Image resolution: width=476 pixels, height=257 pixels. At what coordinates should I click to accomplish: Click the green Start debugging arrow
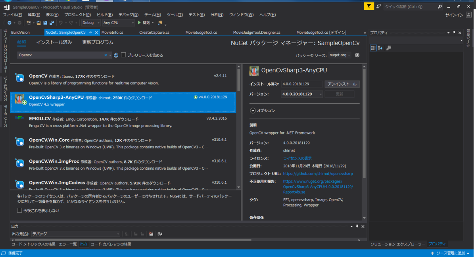(x=139, y=23)
